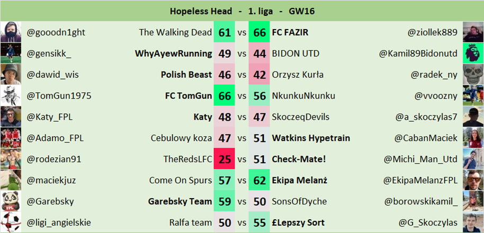The image size is (484, 233).
Task: Click the masked hoodie avatar of @gooodn1ght
Action: [11, 32]
